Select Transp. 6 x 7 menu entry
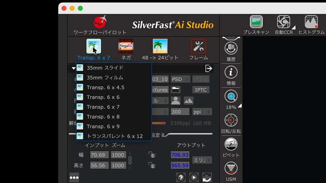 click(114, 107)
